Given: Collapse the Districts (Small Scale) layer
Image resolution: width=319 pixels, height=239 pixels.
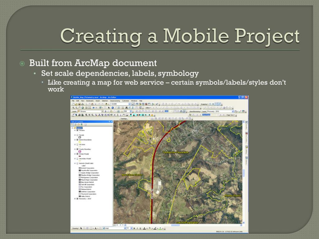Looking at the screenshot, I should click(75, 163).
